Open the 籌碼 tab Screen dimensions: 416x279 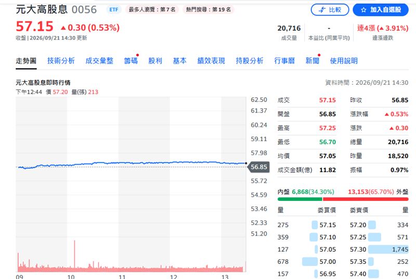click(131, 61)
